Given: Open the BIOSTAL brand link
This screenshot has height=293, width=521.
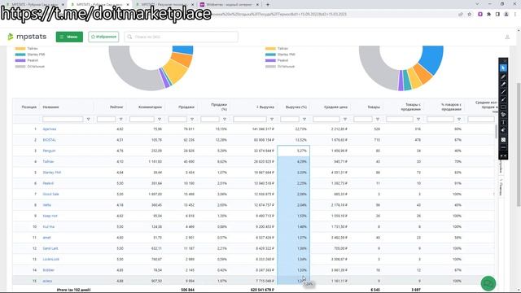Looking at the screenshot, I should coord(49,140).
